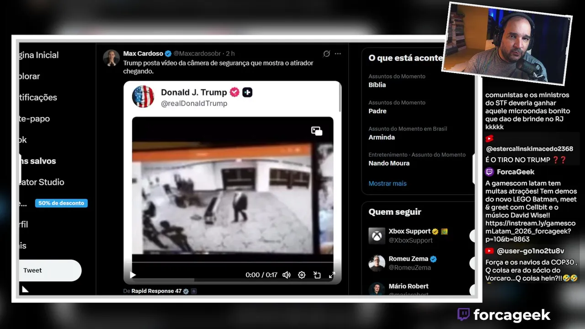Screen dimensions: 585x329
Task: Click 50% de desconto badge
Action: pos(61,203)
